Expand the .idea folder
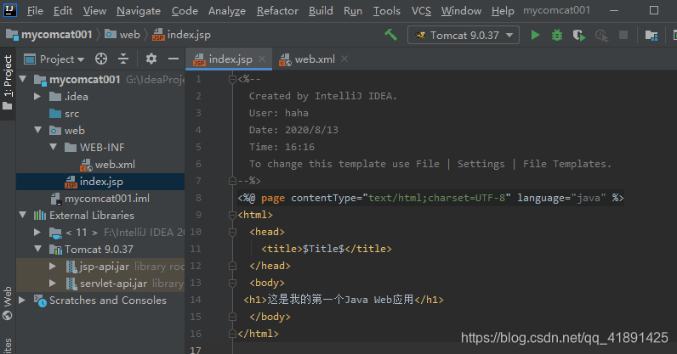This screenshot has width=677, height=354. coord(37,97)
